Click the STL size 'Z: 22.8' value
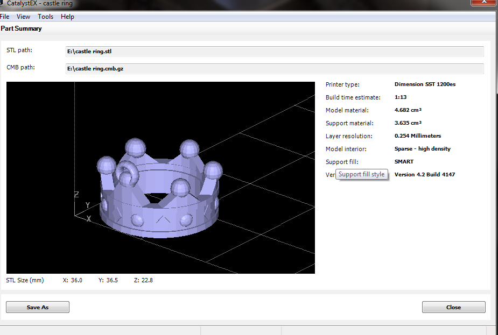This screenshot has height=335, width=498. pyautogui.click(x=143, y=281)
